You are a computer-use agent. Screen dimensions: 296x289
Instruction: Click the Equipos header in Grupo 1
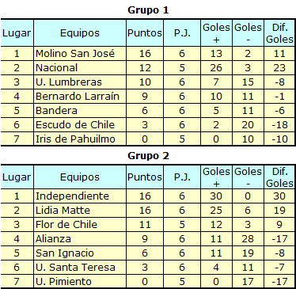coord(80,33)
